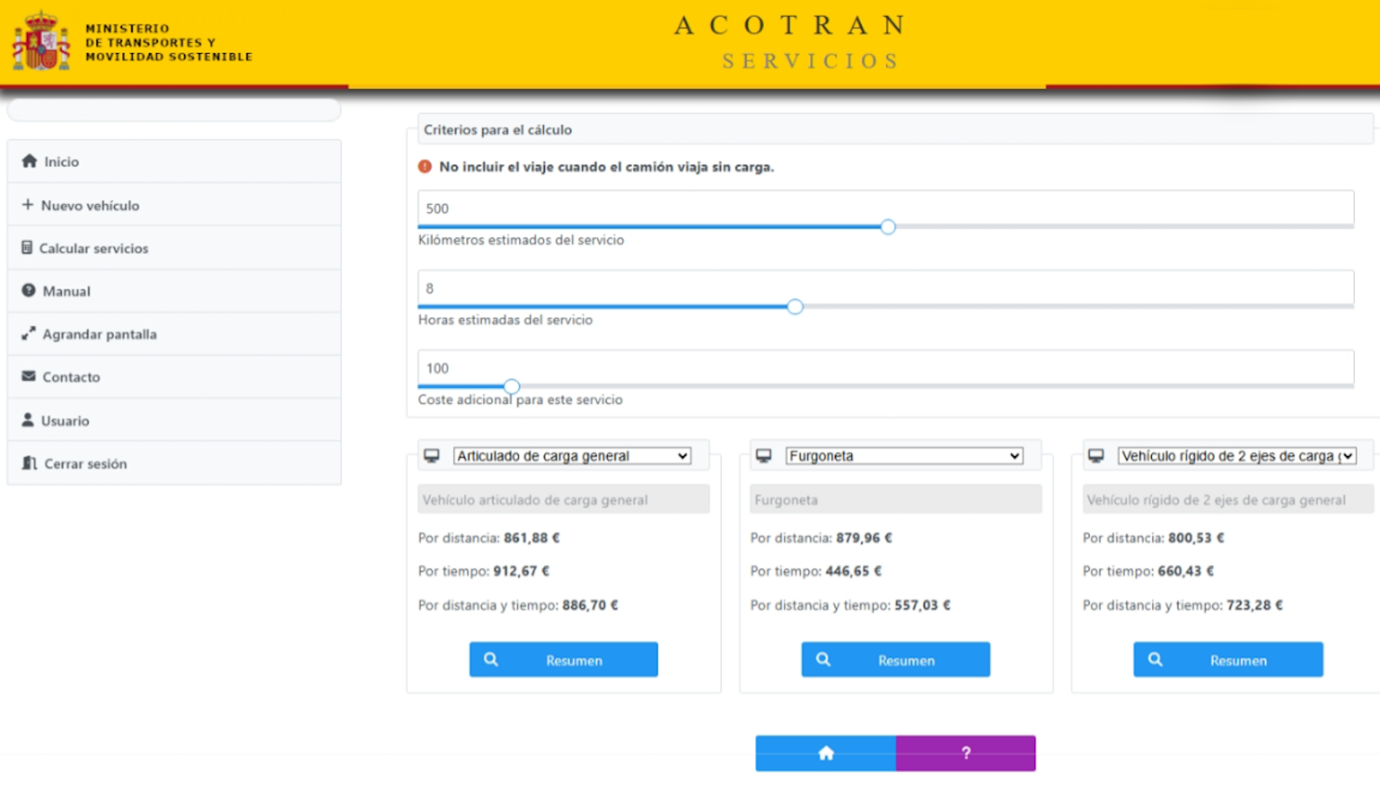Click the Spanish ministry coat of arms logo
Viewport: 1380px width, 791px height.
pos(41,42)
